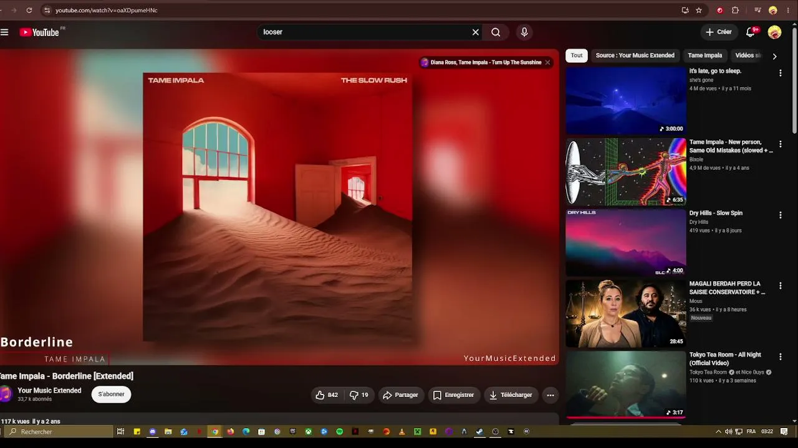Open options for Tokyo Tea Room video
Image resolution: width=798 pixels, height=448 pixels.
(780, 357)
